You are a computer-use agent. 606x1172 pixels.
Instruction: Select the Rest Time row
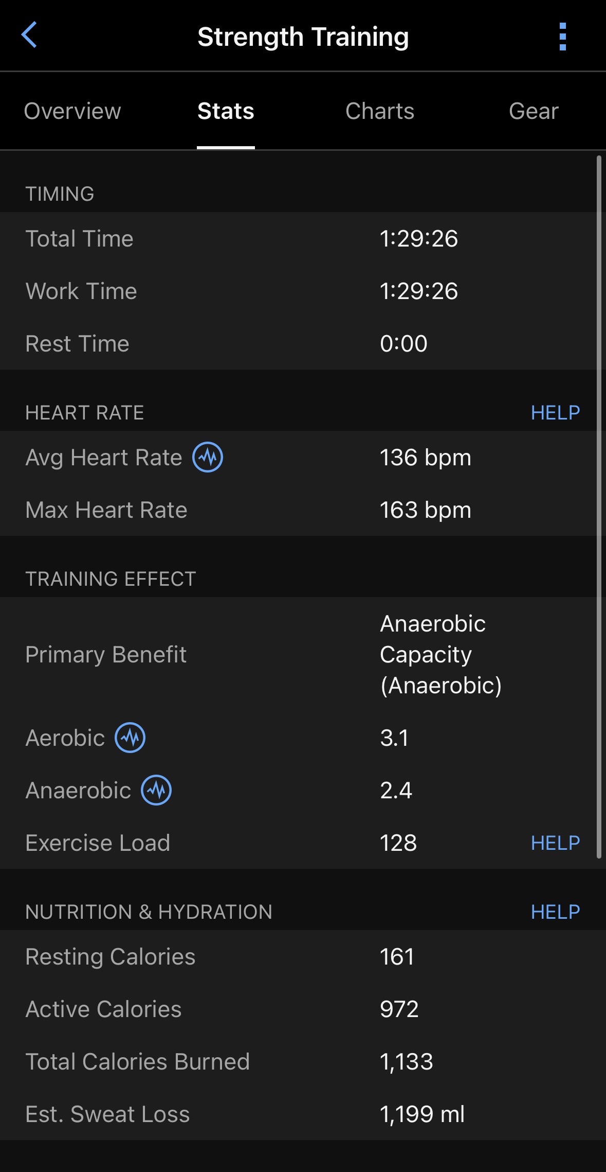303,343
